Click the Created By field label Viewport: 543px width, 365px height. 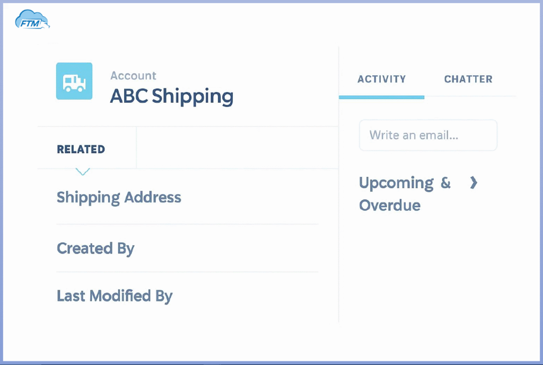pos(95,248)
